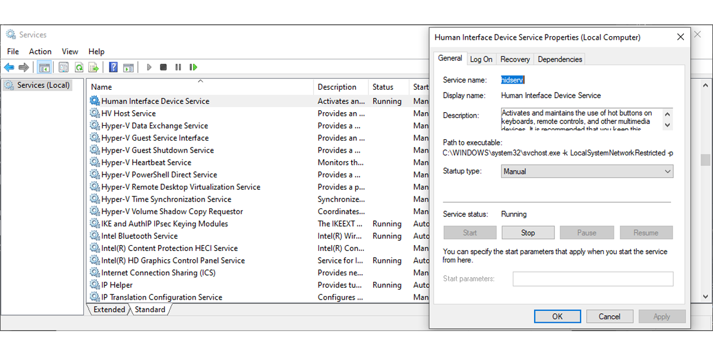This screenshot has height=356, width=713.
Task: Click the Restart Service icon in toolbar
Action: point(193,68)
